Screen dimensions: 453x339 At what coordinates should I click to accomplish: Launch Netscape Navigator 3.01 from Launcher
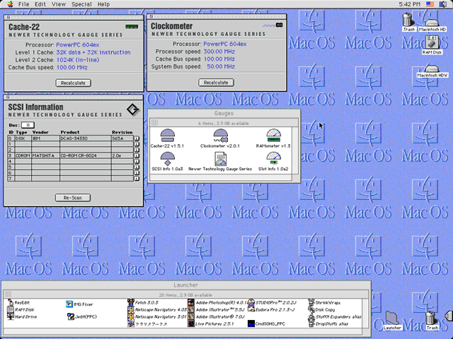[157, 316]
